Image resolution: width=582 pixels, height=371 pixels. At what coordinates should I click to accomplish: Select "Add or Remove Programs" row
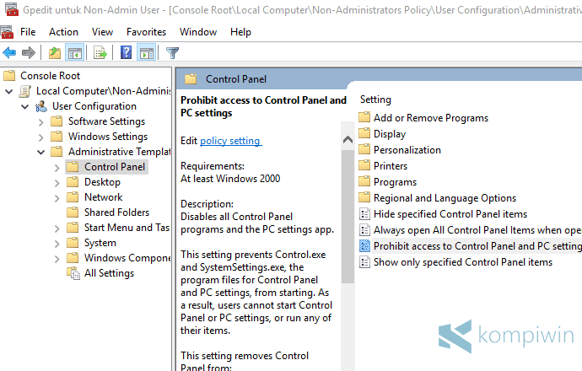click(431, 117)
